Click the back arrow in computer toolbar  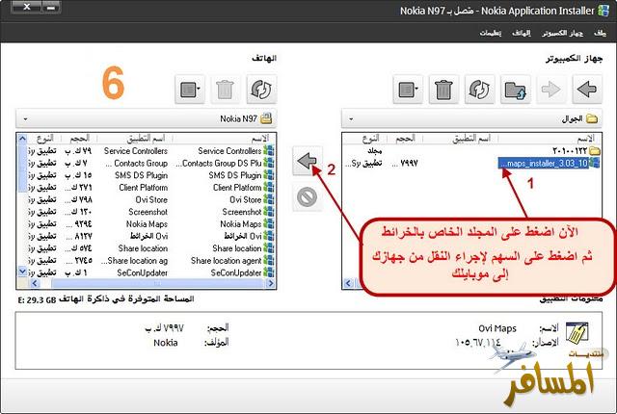(587, 90)
